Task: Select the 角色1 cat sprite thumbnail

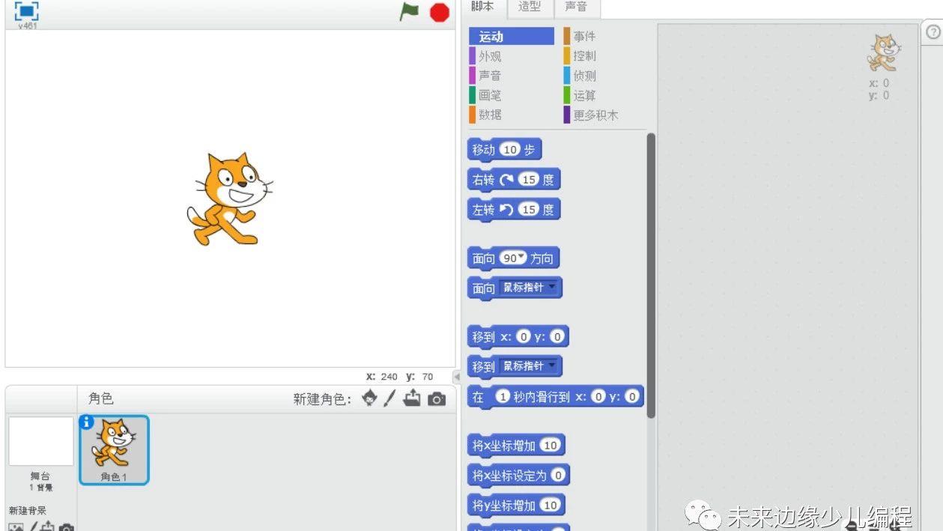Action: coord(114,450)
